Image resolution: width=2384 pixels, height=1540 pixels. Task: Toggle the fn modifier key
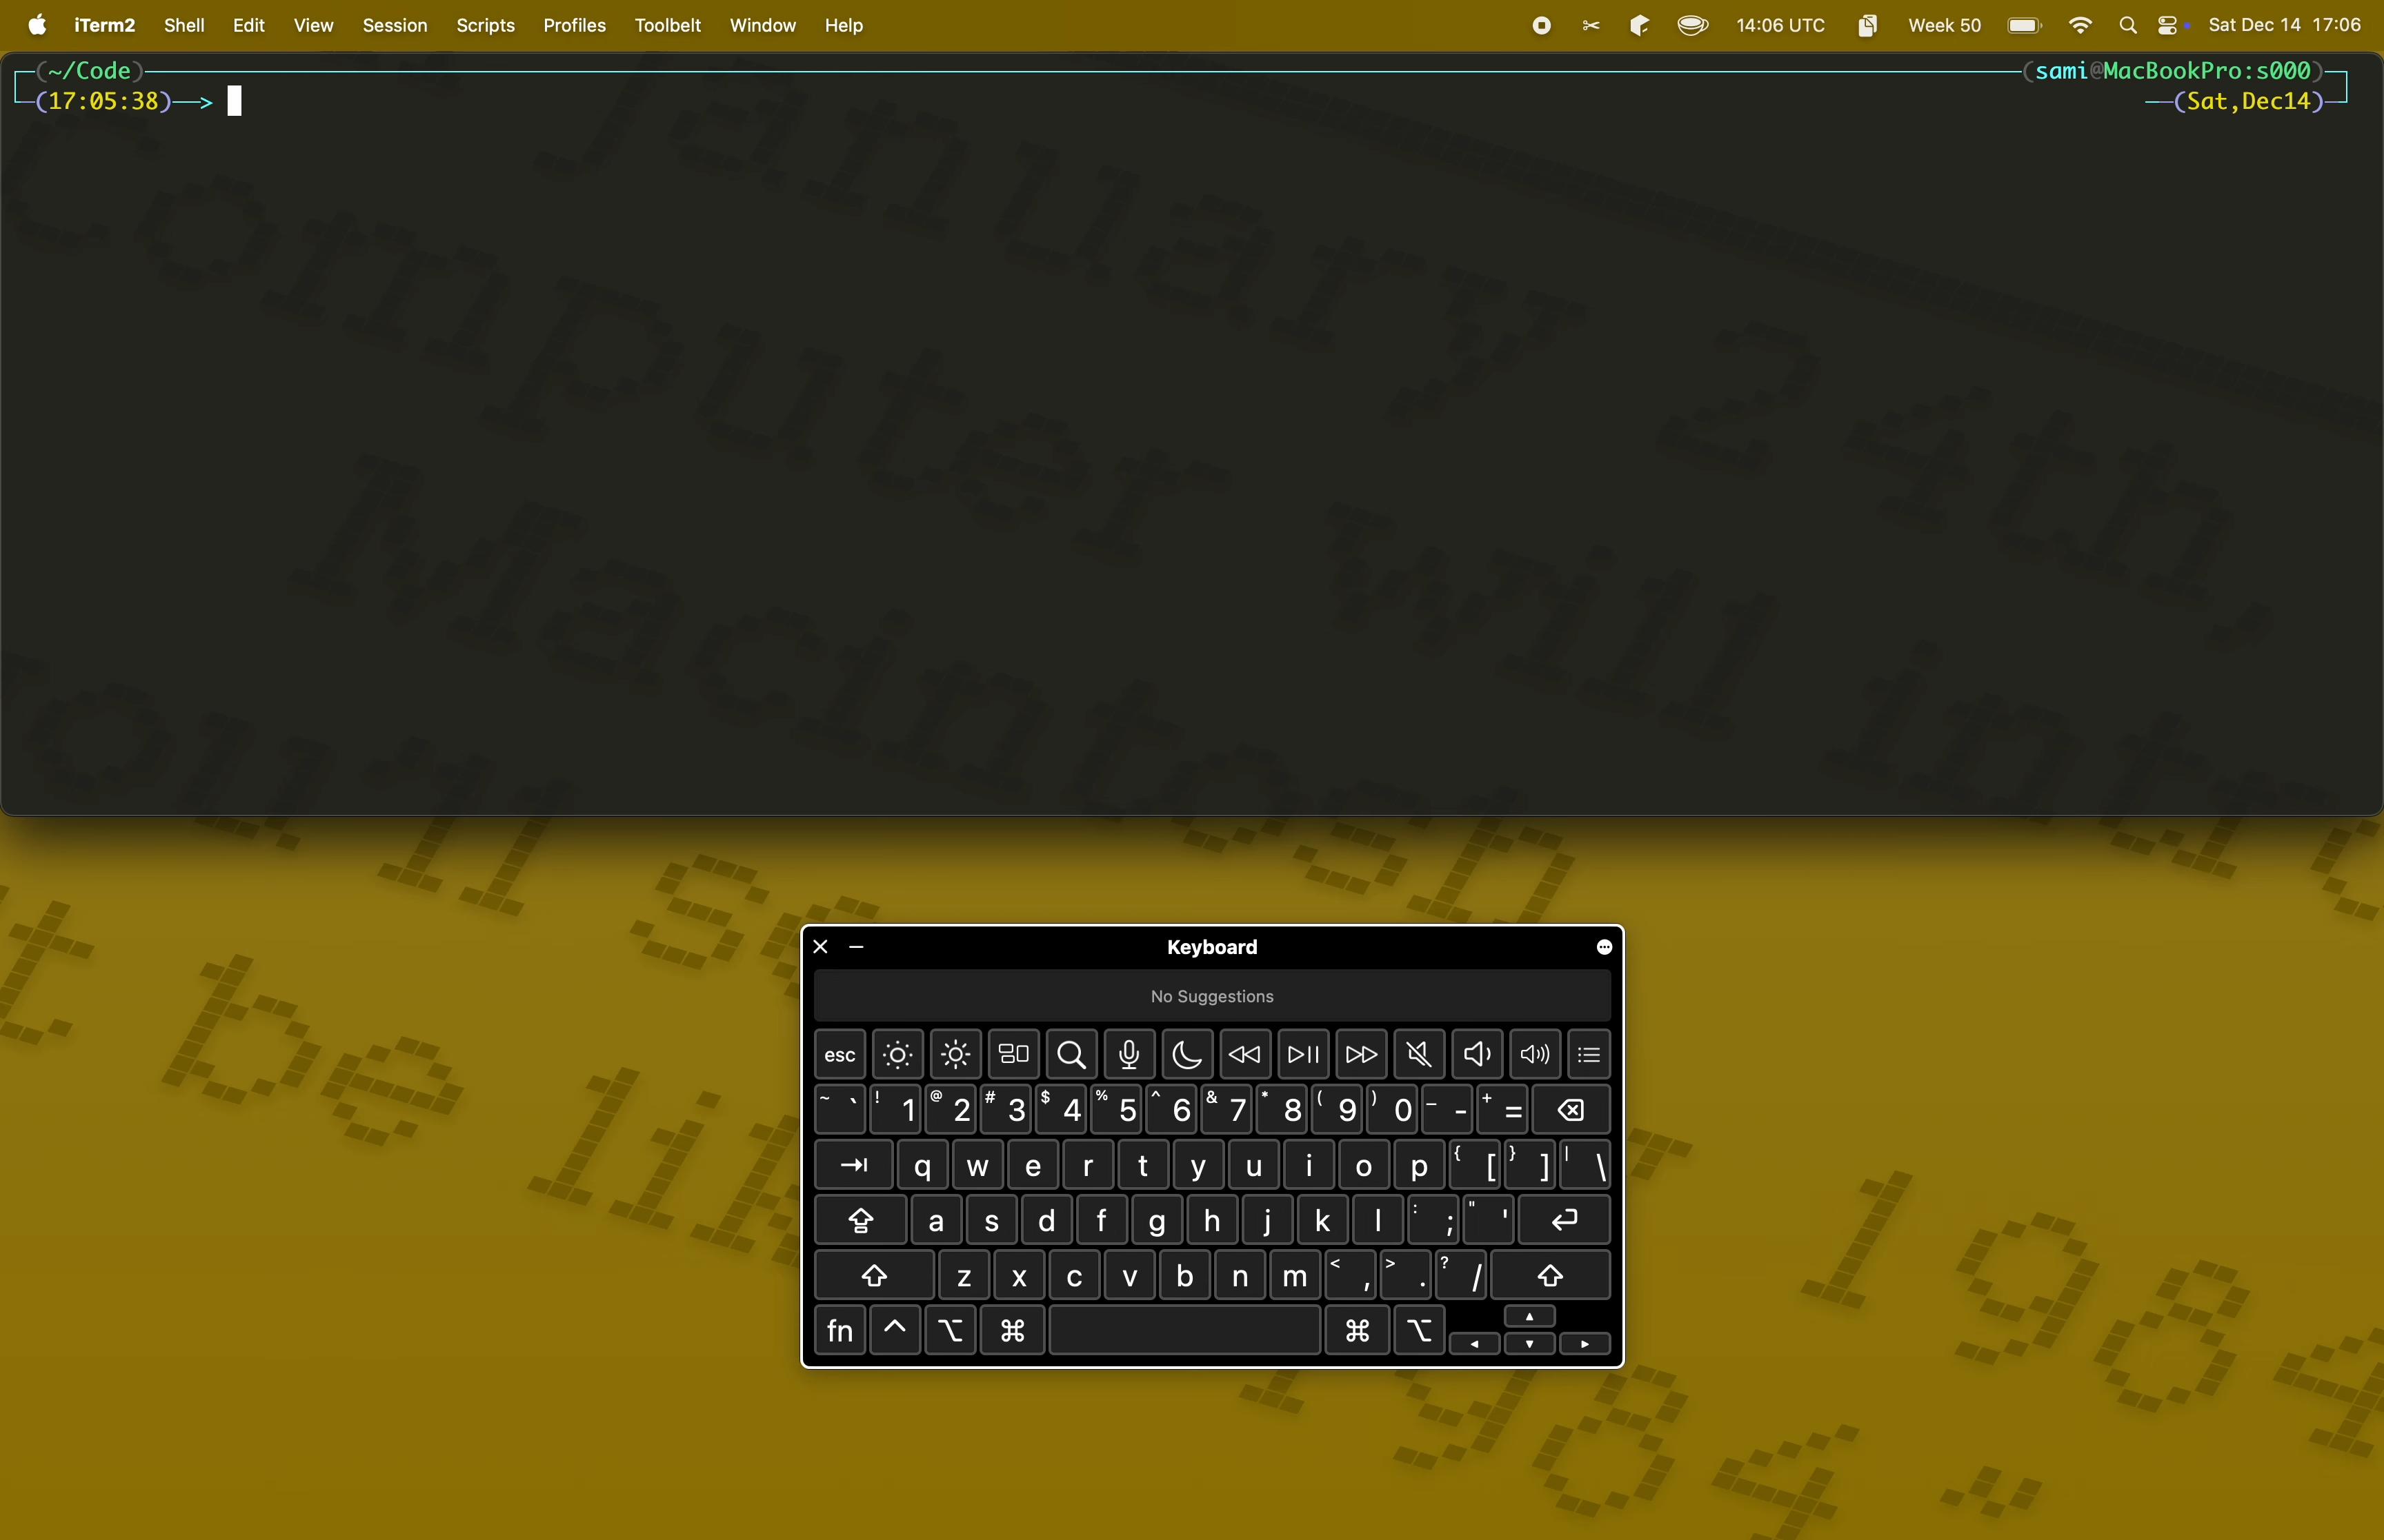coord(840,1331)
